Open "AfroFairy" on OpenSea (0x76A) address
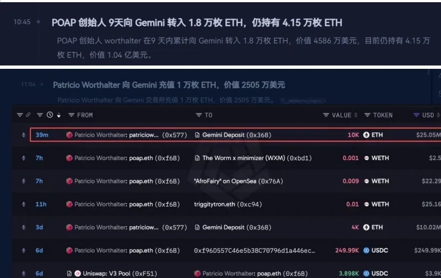Image resolution: width=441 pixels, height=278 pixels. point(238,181)
